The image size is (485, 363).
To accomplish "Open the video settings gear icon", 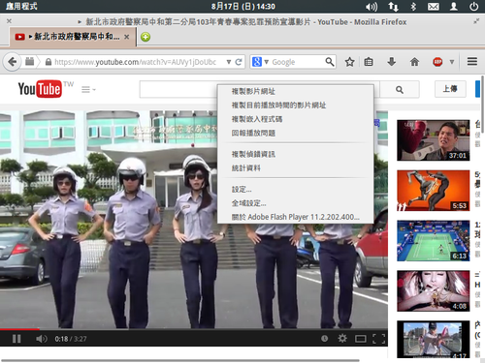I will (342, 339).
